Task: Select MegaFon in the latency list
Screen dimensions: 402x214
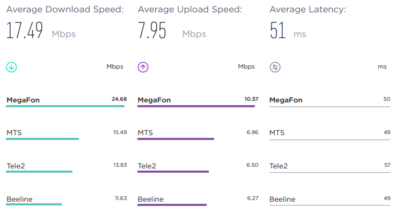Action: (286, 100)
